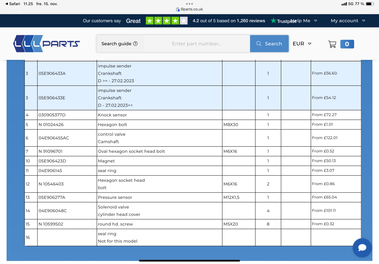Image resolution: width=379 pixels, height=264 pixels.
Task: Select part 05E906433A in the table
Action: click(x=52, y=73)
